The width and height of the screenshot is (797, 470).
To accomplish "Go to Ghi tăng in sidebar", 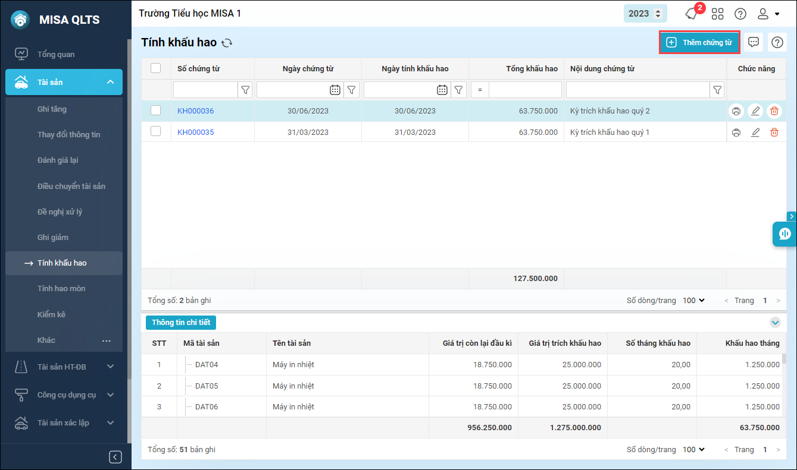I will pos(52,109).
